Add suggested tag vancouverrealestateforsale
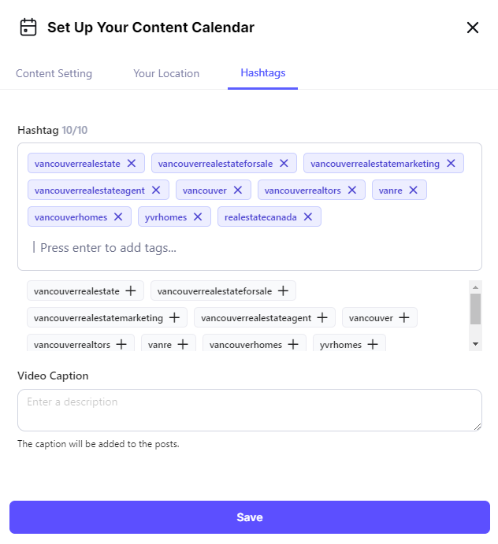 click(x=283, y=291)
